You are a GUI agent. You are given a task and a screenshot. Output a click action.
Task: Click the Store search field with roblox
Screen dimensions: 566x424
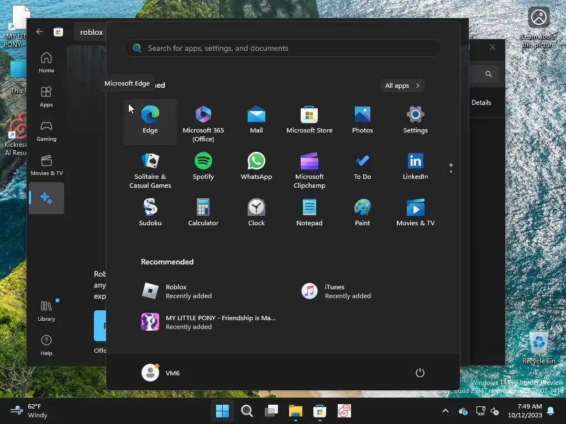coord(90,32)
